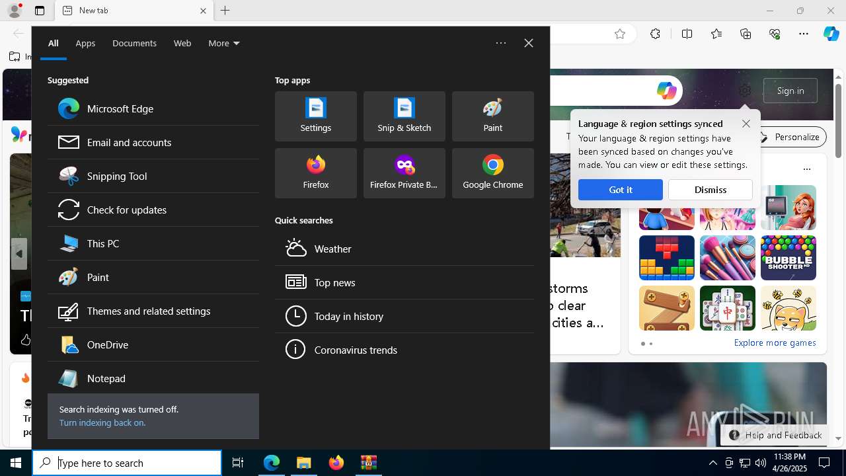Open page settings gear on new tab page
The image size is (846, 476).
pyautogui.click(x=745, y=91)
